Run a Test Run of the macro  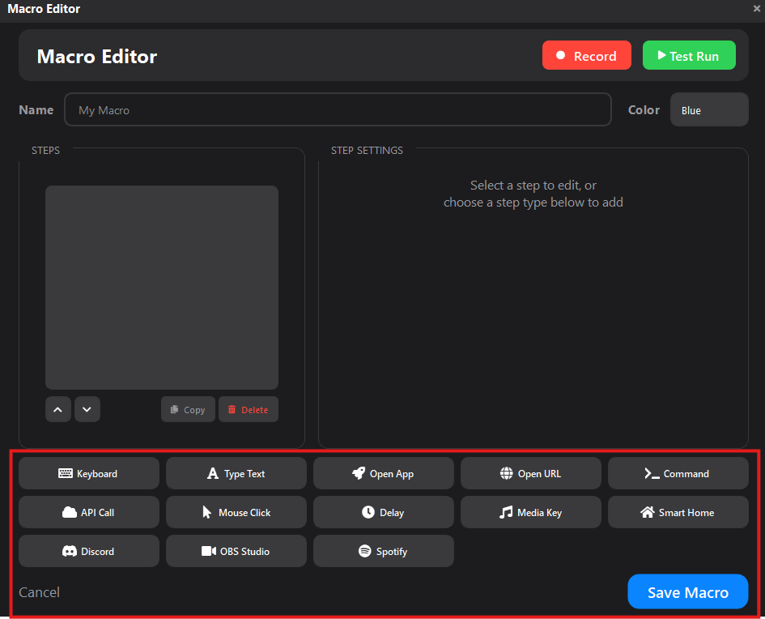point(689,55)
